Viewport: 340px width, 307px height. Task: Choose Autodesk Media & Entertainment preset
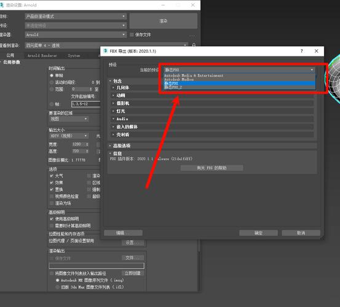point(239,76)
